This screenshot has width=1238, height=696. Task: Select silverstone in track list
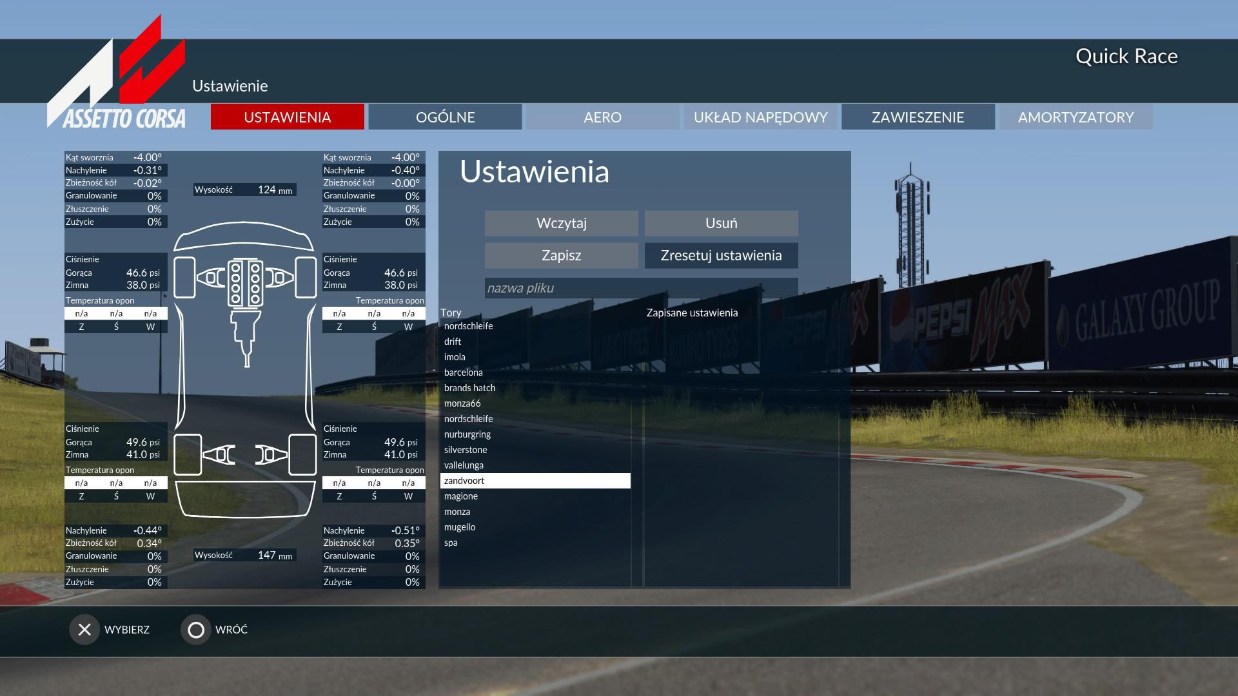pyautogui.click(x=535, y=450)
